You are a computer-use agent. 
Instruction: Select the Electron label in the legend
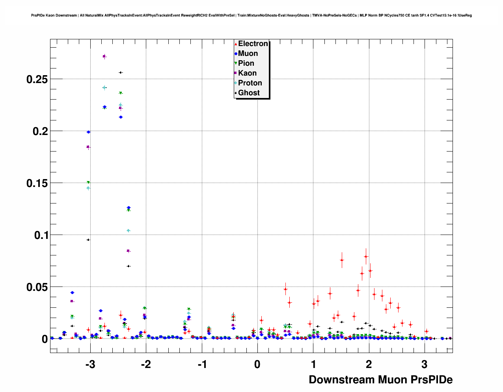point(253,44)
